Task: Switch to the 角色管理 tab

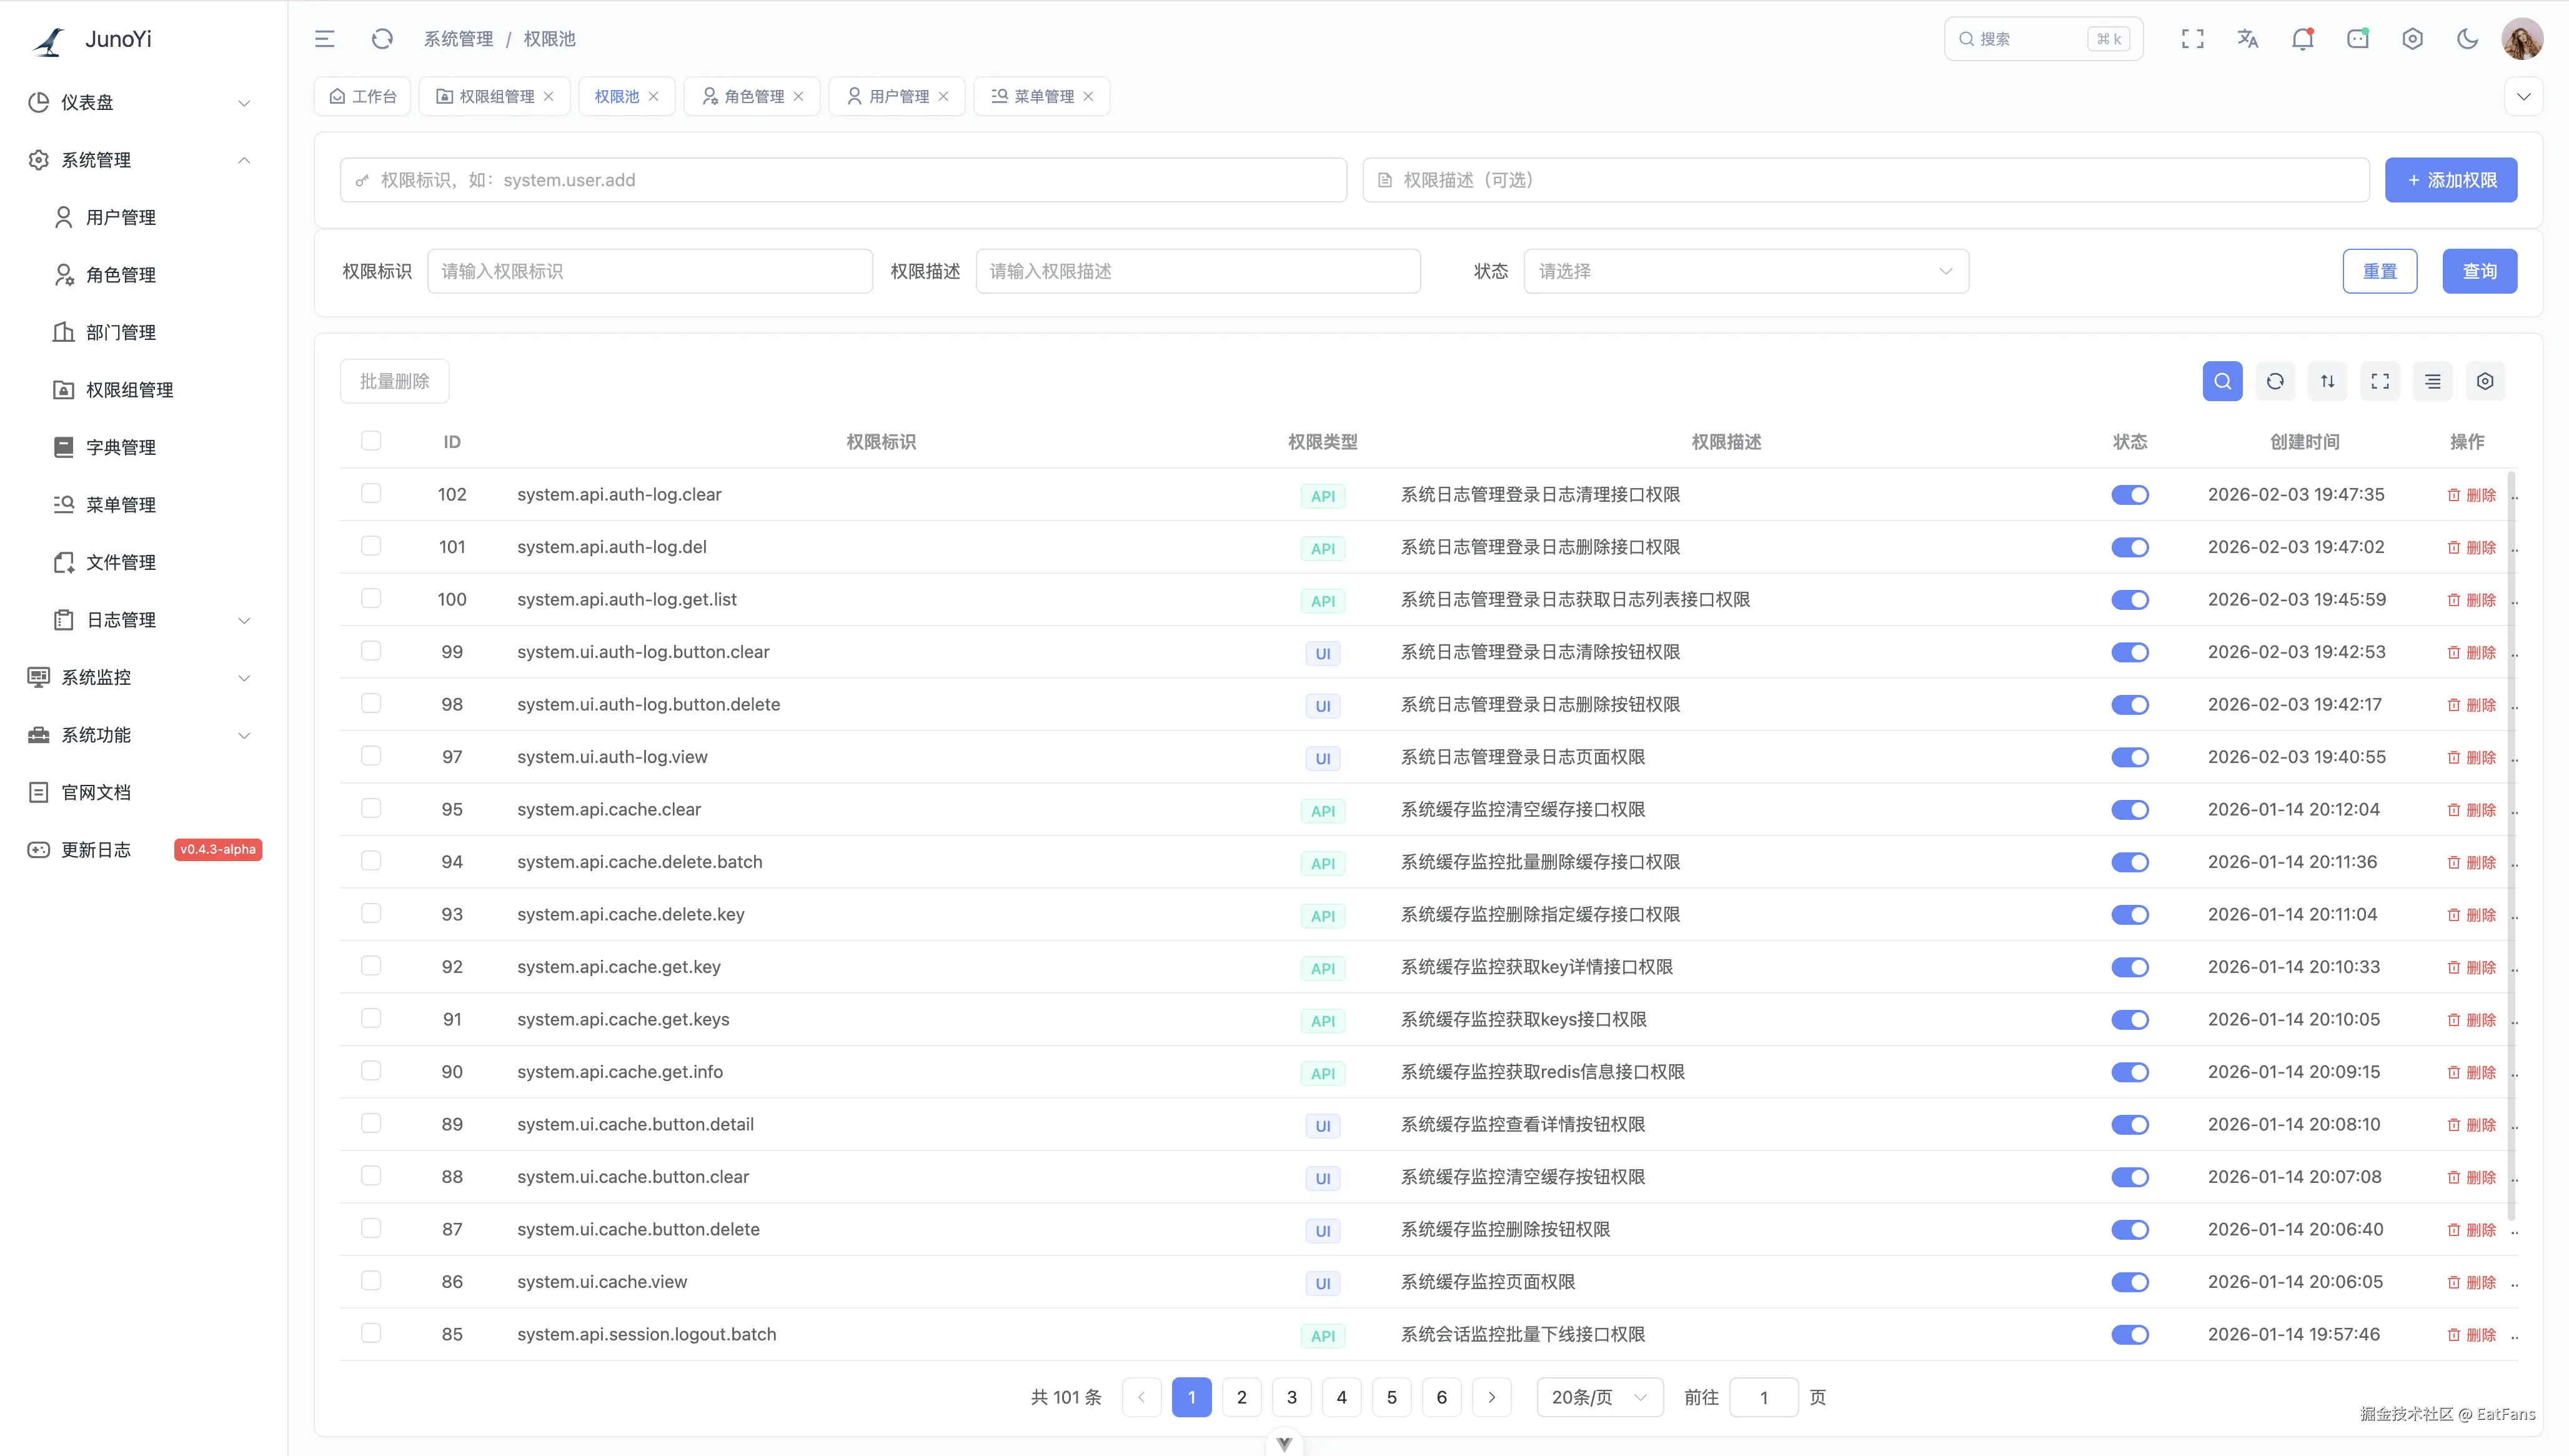Action: [x=752, y=96]
